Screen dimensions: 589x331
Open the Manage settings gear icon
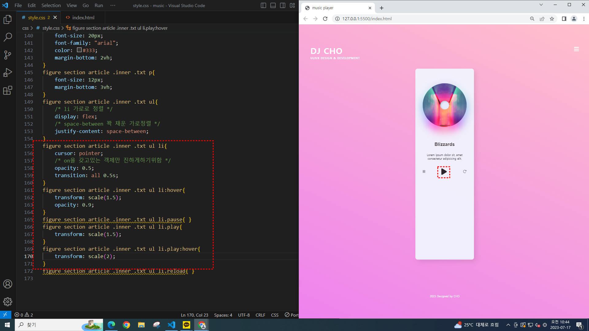coord(8,302)
